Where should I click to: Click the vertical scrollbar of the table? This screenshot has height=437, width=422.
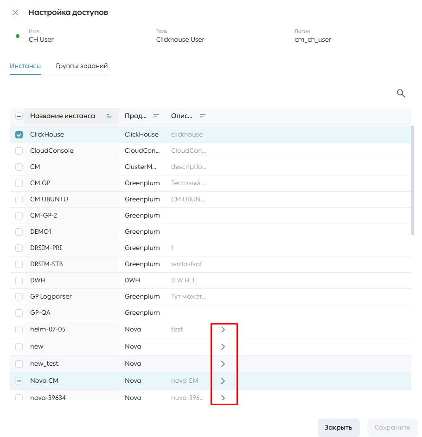[413, 181]
